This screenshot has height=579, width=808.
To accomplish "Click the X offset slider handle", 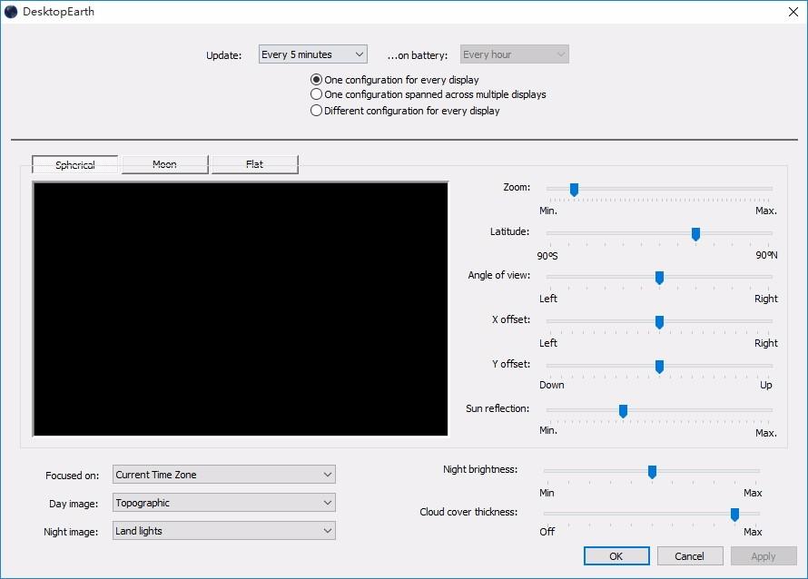I will point(659,322).
